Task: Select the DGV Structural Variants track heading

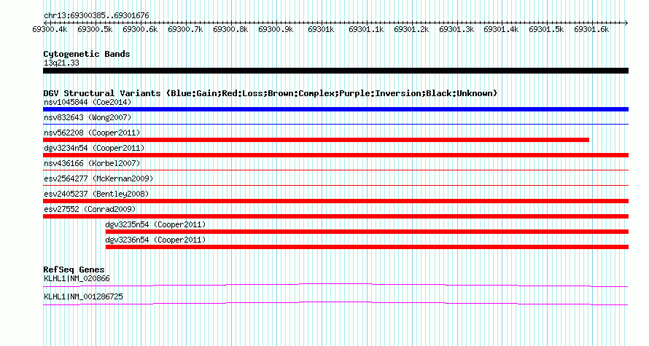Action: coord(271,93)
